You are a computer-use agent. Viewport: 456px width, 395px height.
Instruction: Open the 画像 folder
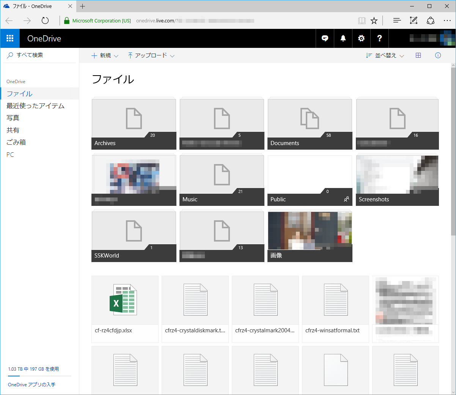[310, 236]
